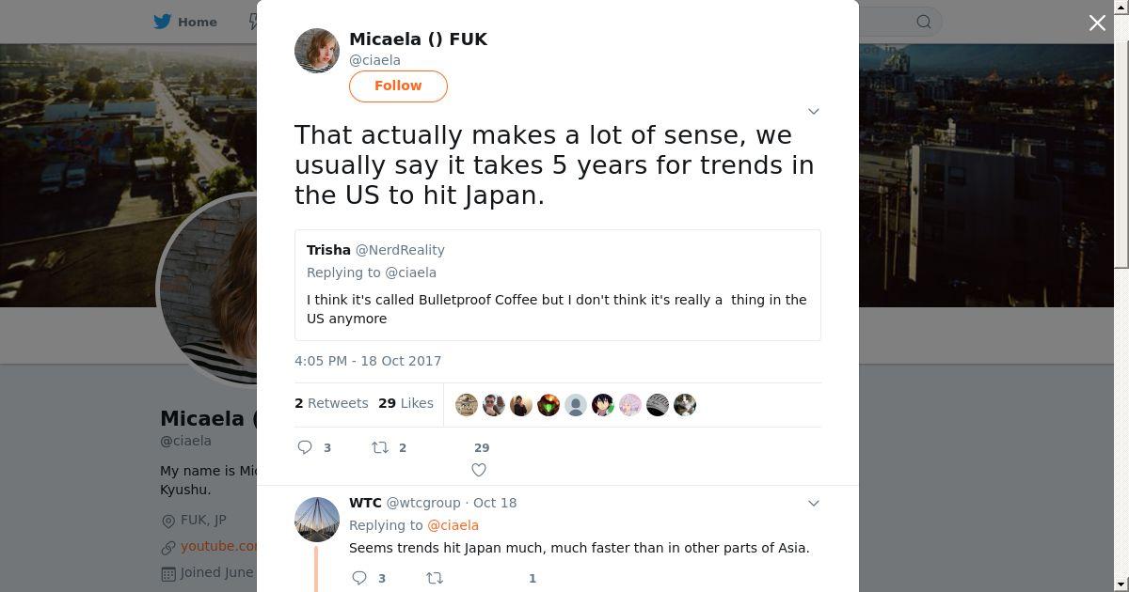Open the WTC profile avatar
1129x592 pixels.
317,520
